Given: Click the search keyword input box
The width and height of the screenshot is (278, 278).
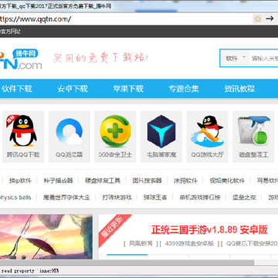Looking at the screenshot, I should click(264, 58).
